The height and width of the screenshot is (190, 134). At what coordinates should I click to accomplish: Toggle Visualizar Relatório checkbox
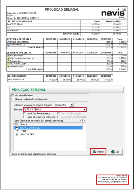point(13,95)
